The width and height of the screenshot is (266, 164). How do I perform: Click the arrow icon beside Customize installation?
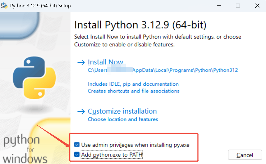pos(81,112)
